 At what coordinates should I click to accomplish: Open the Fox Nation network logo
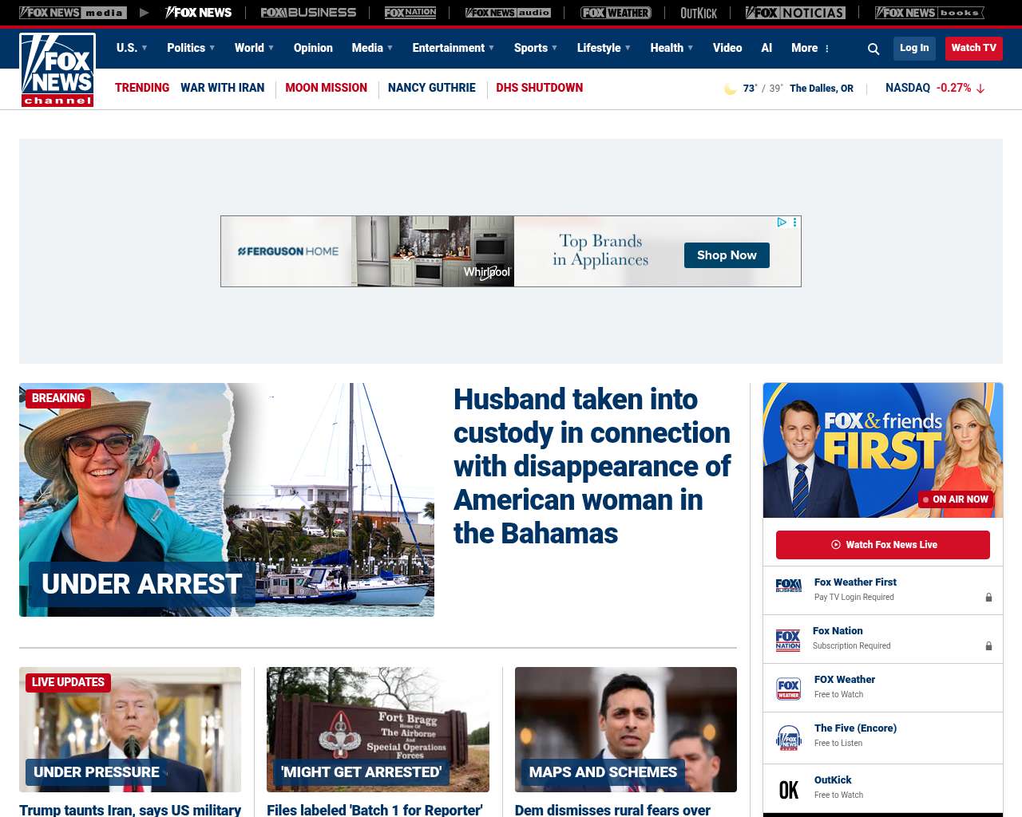coord(410,13)
